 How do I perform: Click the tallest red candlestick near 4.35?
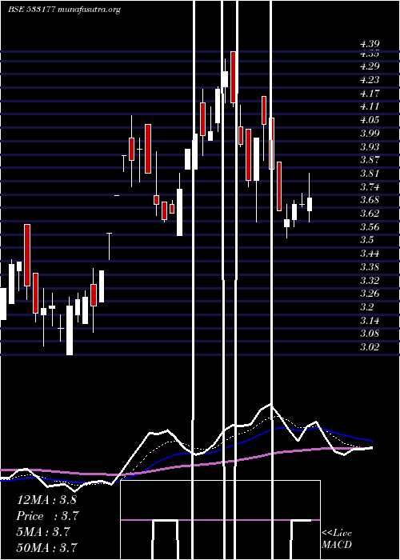tap(234, 77)
